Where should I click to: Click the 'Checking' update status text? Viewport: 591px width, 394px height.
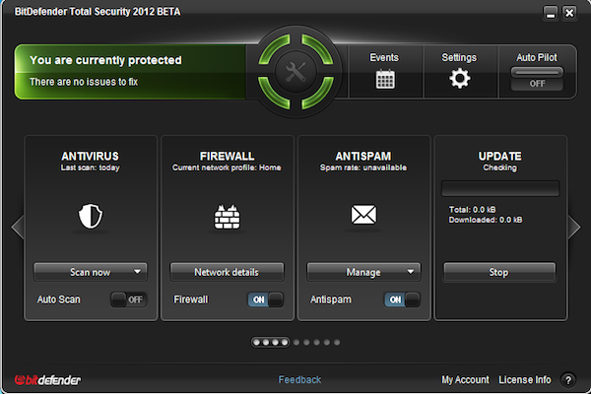500,167
